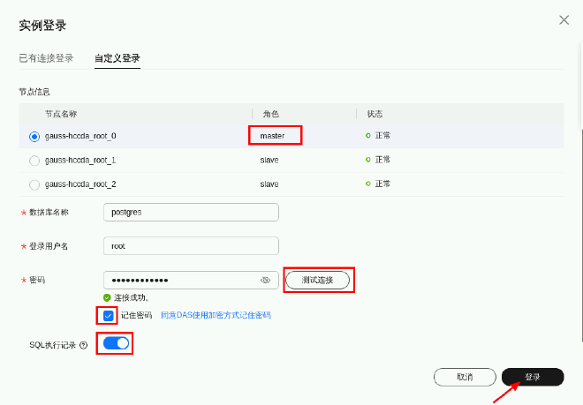
Task: Close the 实例登录 dialog
Action: (564, 19)
